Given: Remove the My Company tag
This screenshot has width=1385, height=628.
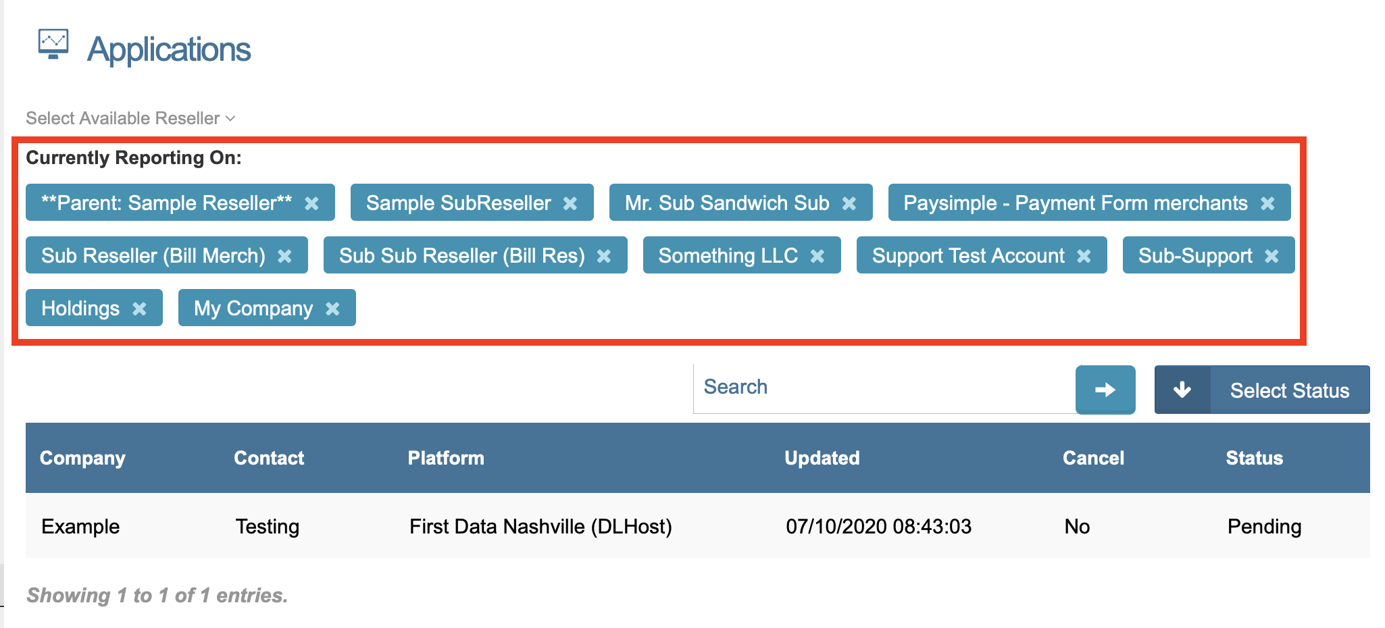Looking at the screenshot, I should click(x=332, y=309).
